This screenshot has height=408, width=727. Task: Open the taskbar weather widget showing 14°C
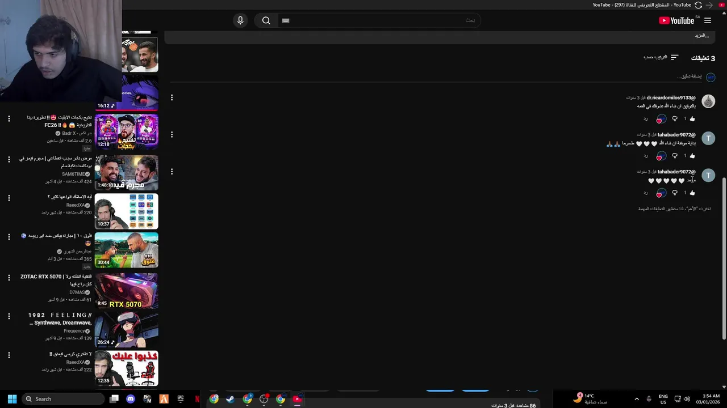click(591, 399)
